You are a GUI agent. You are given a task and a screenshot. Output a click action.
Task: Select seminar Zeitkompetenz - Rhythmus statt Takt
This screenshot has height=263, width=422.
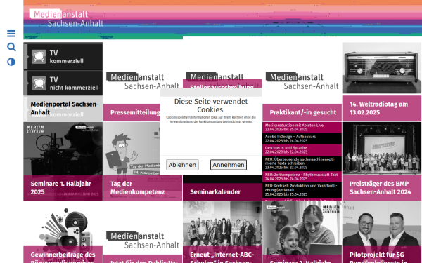[x=302, y=177]
